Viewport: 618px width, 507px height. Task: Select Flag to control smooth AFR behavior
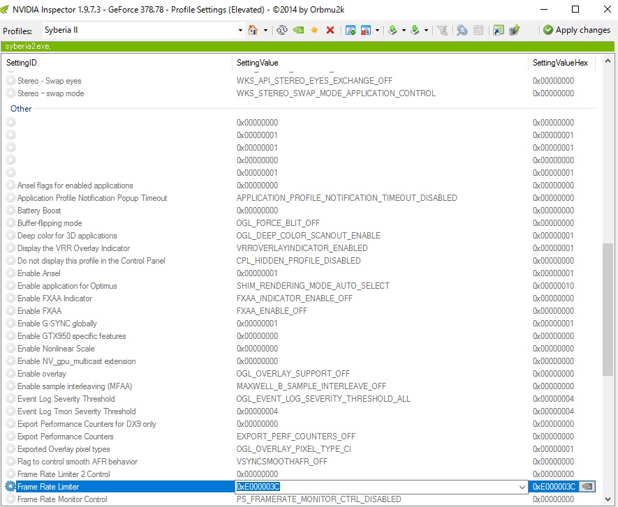pyautogui.click(x=78, y=462)
